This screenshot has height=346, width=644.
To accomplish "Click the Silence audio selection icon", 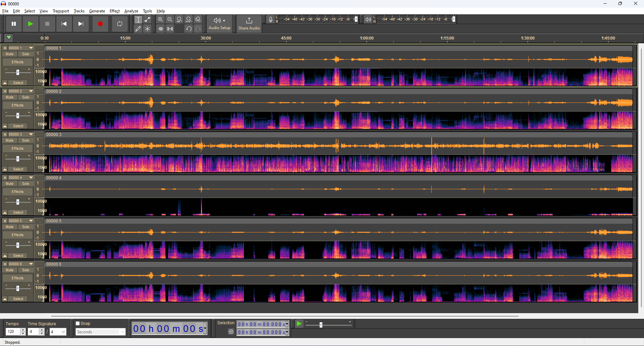I will 170,29.
